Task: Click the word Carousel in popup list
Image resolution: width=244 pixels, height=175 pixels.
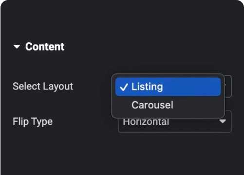Action: coord(152,105)
